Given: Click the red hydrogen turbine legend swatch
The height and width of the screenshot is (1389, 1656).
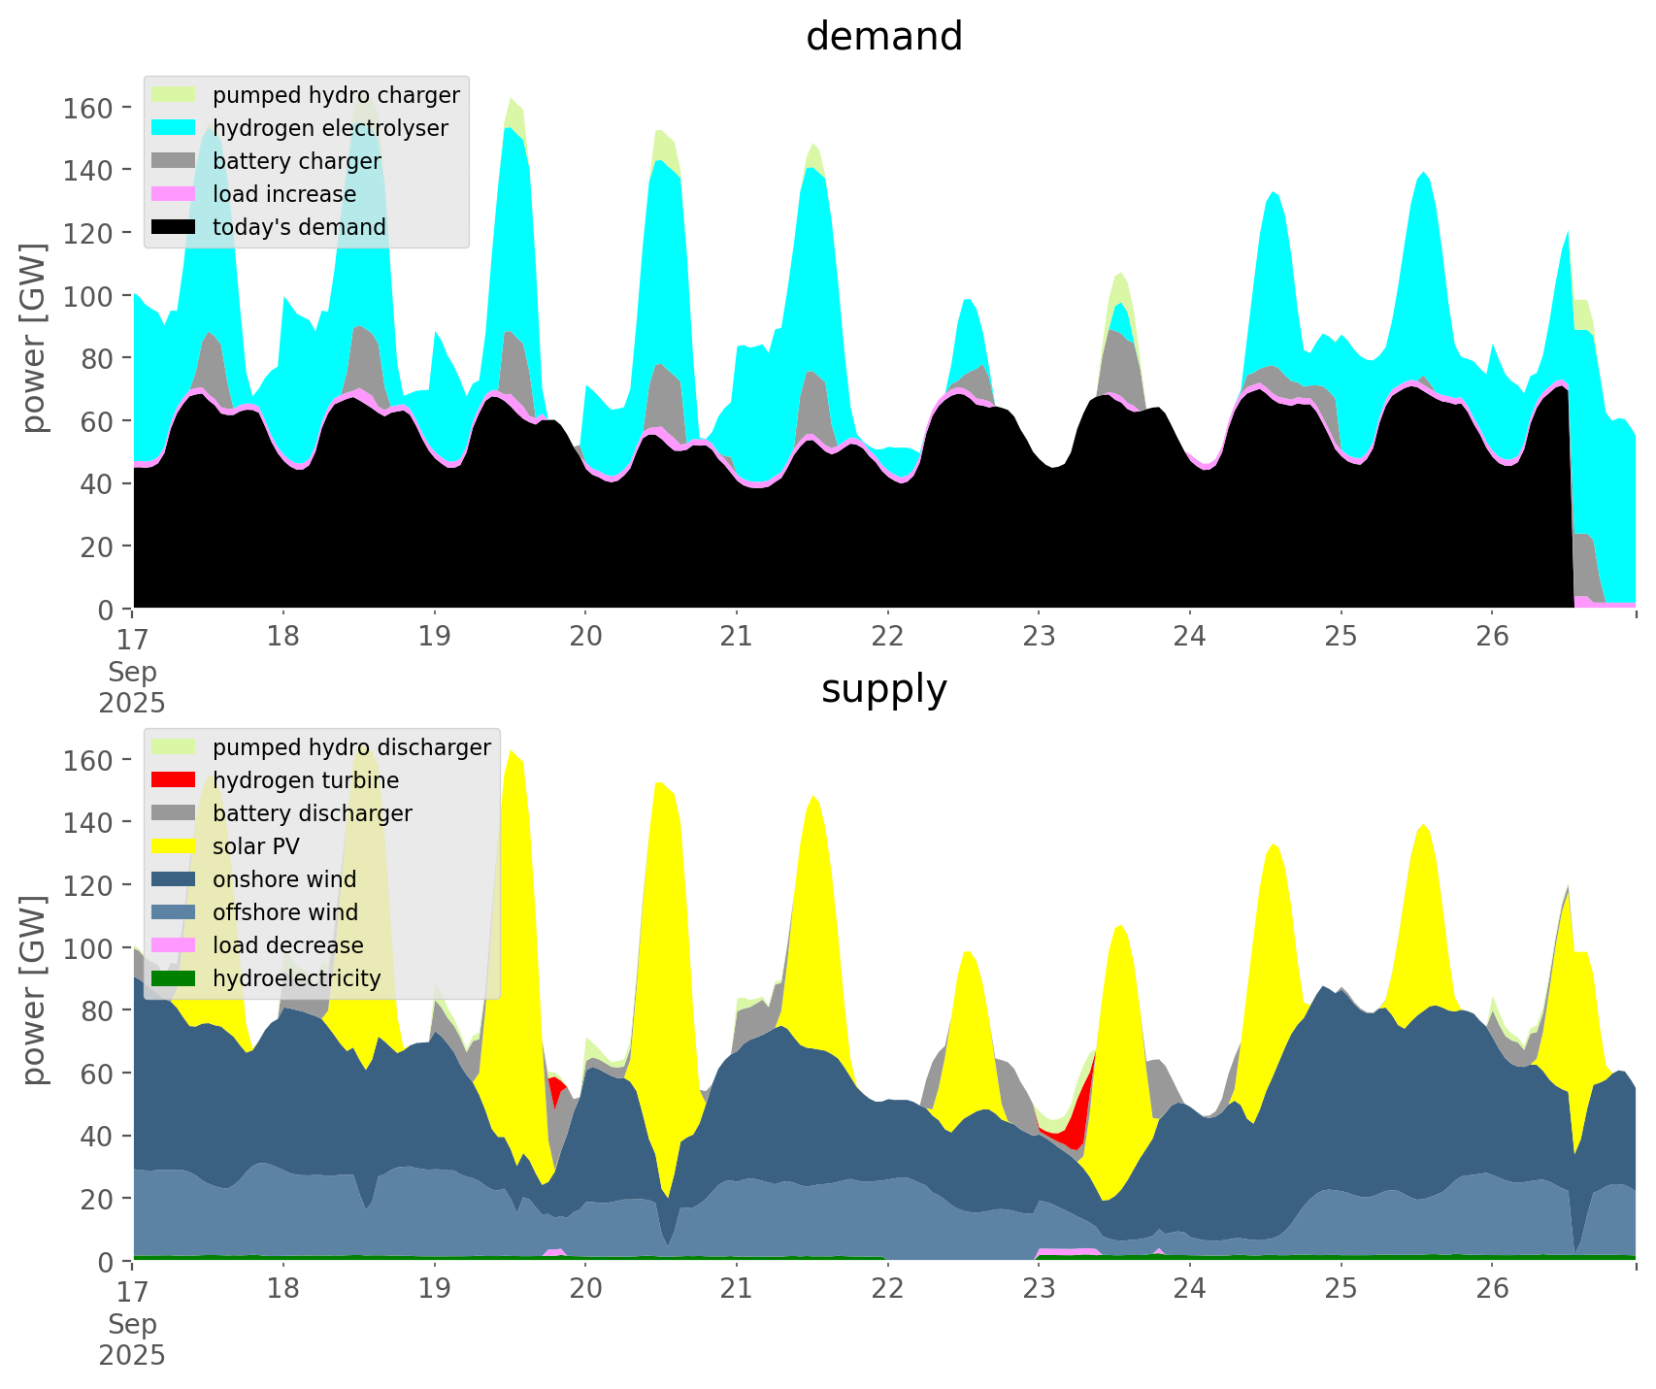Looking at the screenshot, I should tap(174, 780).
